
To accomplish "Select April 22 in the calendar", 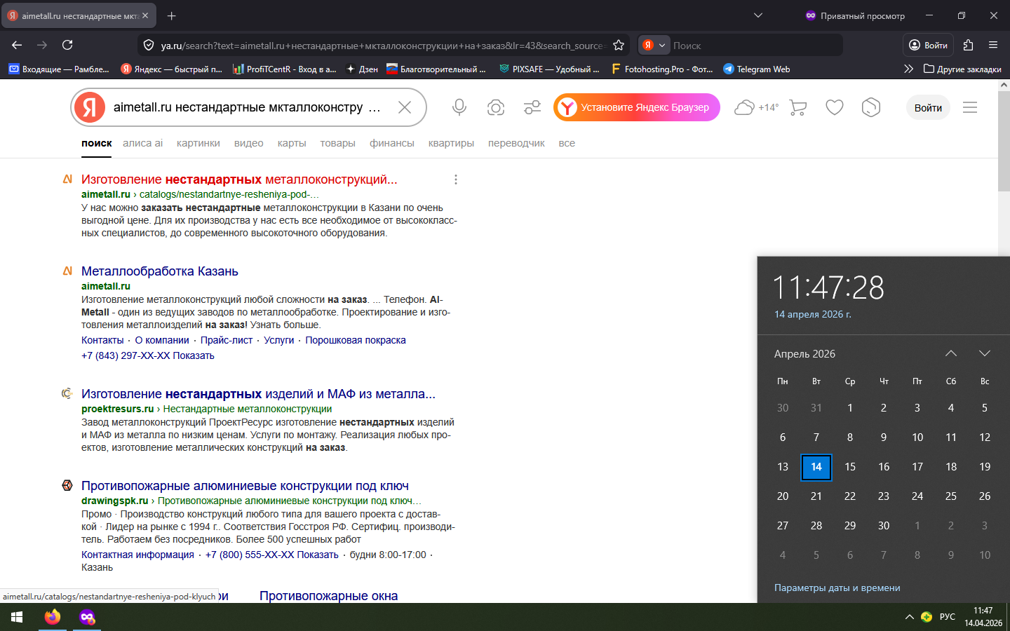I will [849, 496].
